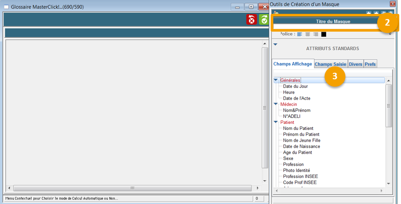Viewport: 401px width, 204px height.
Task: Open the Divers tab
Action: (355, 64)
